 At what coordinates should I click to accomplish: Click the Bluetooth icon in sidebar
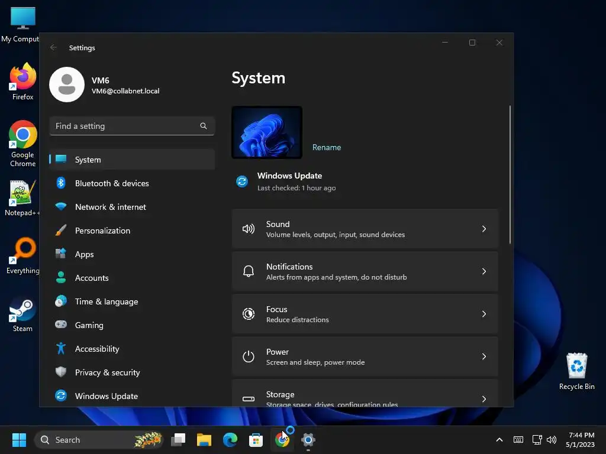pos(61,183)
